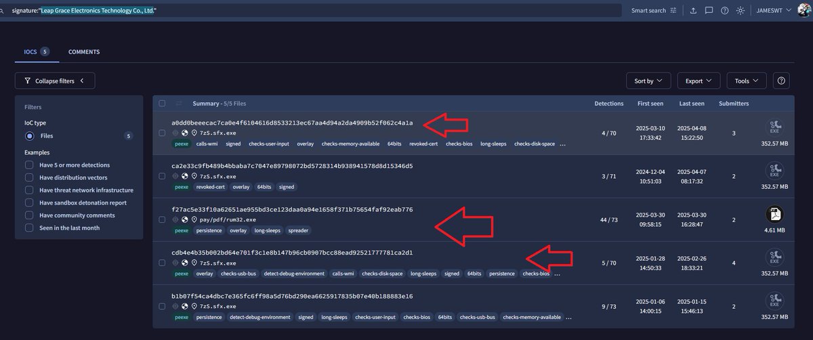Click help icon next to Tools
The height and width of the screenshot is (340, 813).
781,81
